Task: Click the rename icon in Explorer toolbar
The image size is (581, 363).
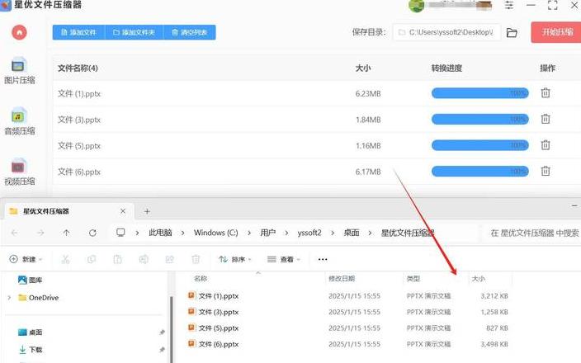Action: (x=144, y=259)
